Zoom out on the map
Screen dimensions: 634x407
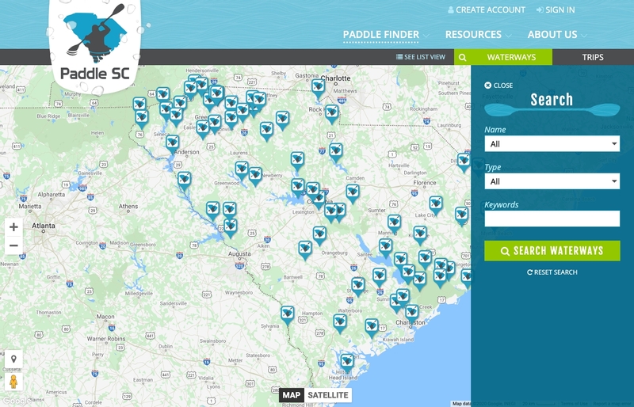(x=13, y=245)
